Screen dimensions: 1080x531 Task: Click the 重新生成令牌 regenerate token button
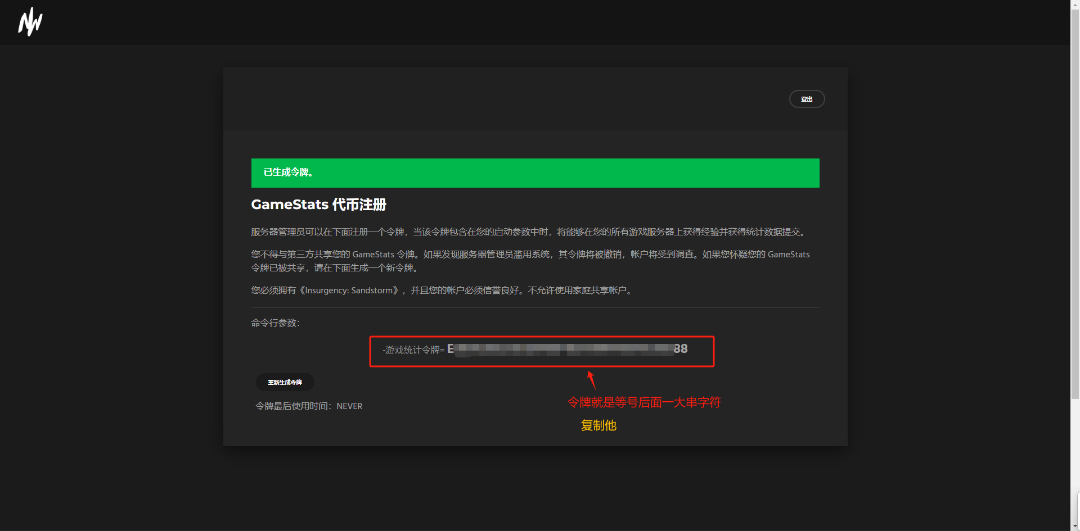[285, 382]
